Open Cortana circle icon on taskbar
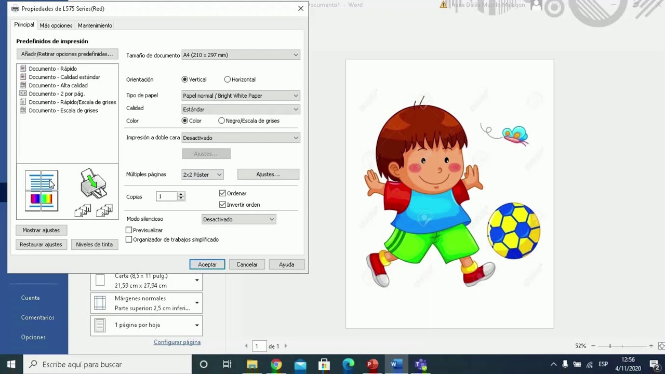The width and height of the screenshot is (665, 374). click(204, 364)
